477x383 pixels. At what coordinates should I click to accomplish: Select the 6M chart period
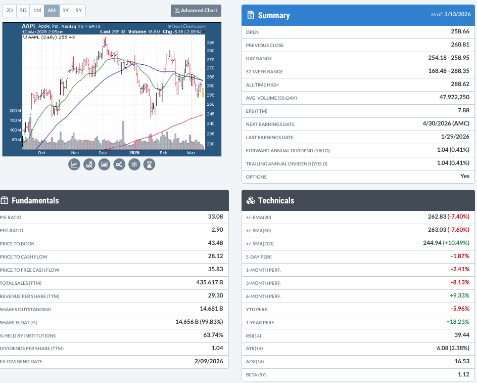coord(52,11)
